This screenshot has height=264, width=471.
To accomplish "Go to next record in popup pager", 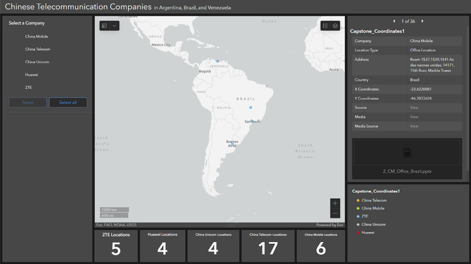I will point(423,21).
